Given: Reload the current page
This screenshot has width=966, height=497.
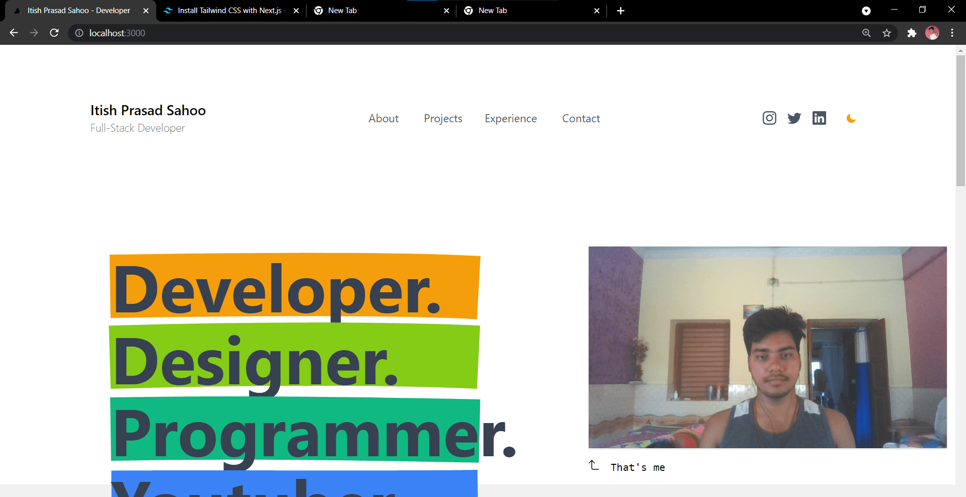Looking at the screenshot, I should click(x=54, y=33).
